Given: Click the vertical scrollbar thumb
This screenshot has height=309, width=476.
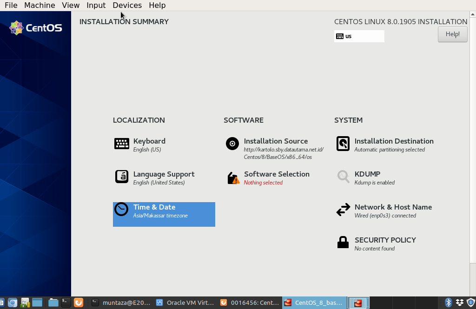Looking at the screenshot, I should (473, 139).
